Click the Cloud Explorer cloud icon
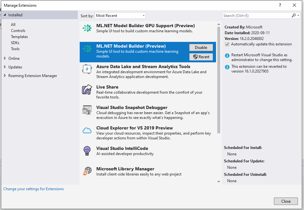Screen dimensions: 304x210 (86, 131)
